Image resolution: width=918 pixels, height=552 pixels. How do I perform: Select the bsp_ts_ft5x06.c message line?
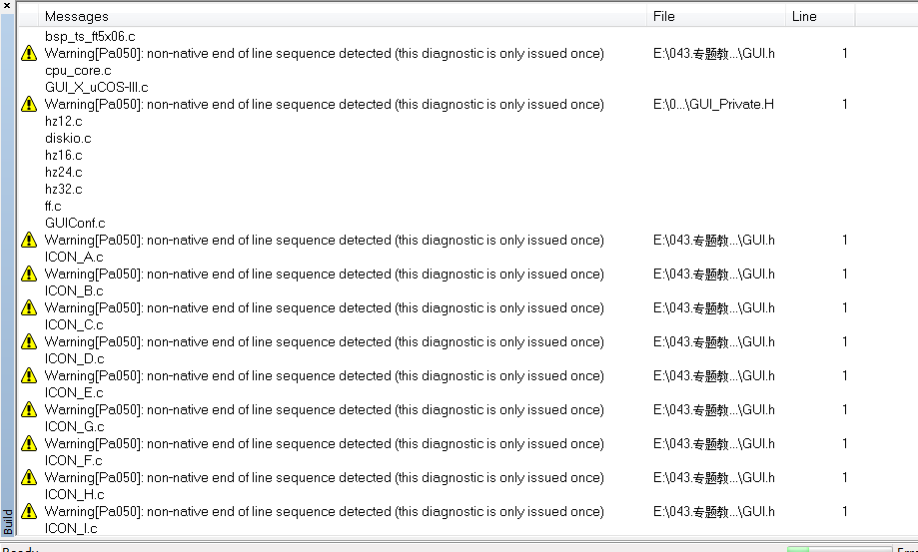(90, 36)
